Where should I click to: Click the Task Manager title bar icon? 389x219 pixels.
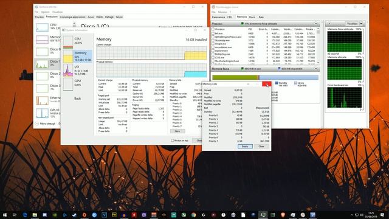36,7
